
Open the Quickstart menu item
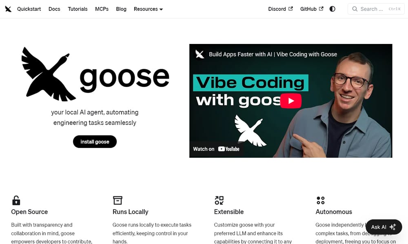click(29, 9)
